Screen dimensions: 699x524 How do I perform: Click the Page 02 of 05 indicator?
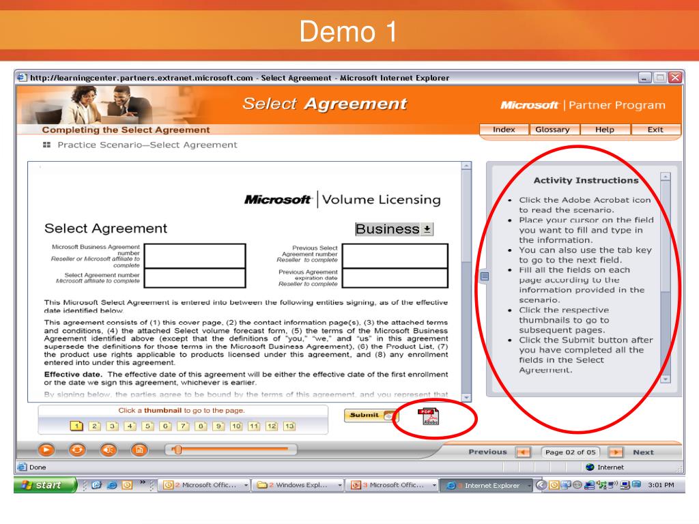tap(570, 452)
